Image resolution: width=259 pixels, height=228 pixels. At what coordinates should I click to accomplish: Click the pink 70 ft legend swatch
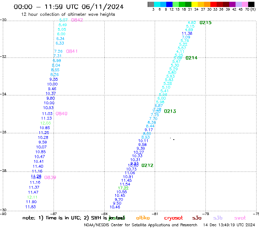coord(245,4)
